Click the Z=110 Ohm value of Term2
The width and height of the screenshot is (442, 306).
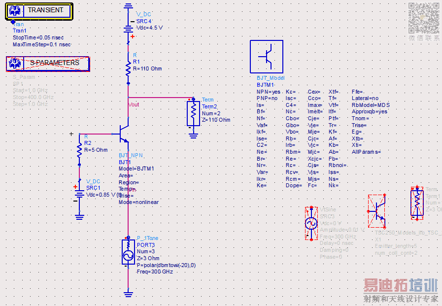point(216,120)
